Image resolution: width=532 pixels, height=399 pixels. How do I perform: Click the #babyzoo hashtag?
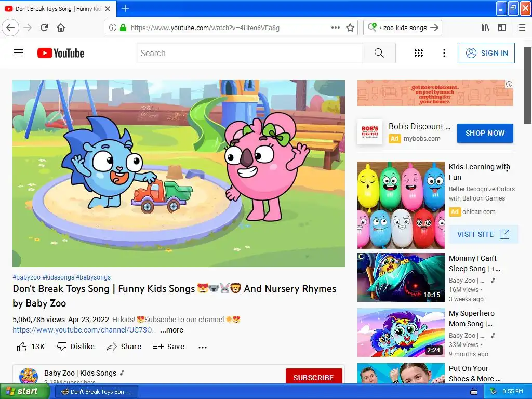coord(26,277)
